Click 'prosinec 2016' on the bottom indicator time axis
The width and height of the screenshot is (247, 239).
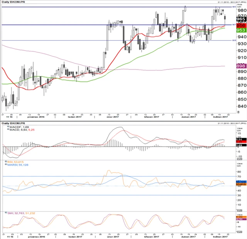coord(37,237)
